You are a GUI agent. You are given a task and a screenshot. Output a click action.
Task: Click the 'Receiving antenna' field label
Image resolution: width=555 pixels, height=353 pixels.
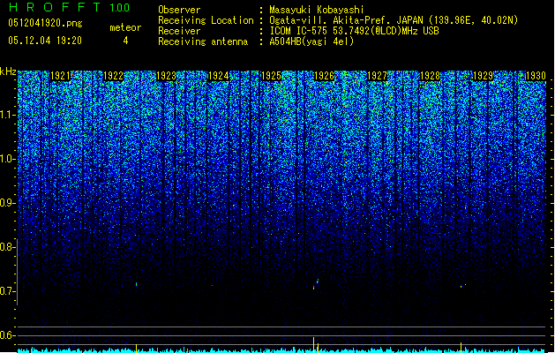203,41
